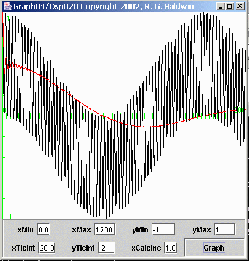Click the 1 label at top of y axis
The height and width of the screenshot is (261, 249).
(8, 18)
